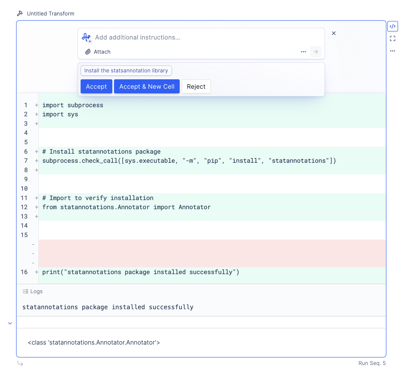Click the Logs list icon
Image resolution: width=408 pixels, height=383 pixels.
[x=25, y=291]
